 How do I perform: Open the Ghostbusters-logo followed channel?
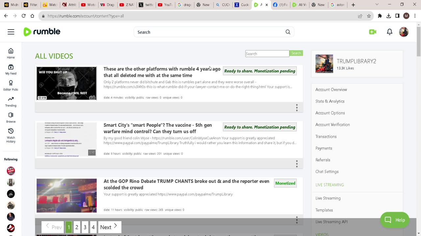click(x=11, y=228)
